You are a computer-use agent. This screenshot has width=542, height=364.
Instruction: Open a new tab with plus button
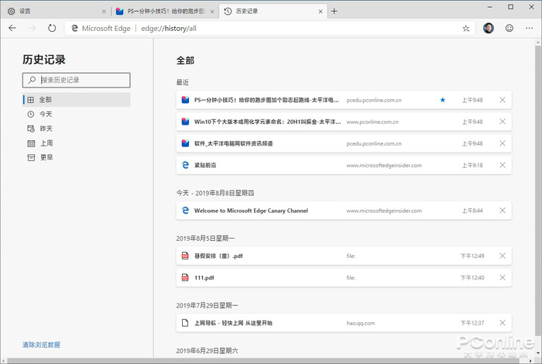[334, 11]
